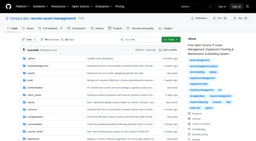Viewport: 256px width, 141px height.
Task: Open pull request #268 link
Action: point(111,80)
